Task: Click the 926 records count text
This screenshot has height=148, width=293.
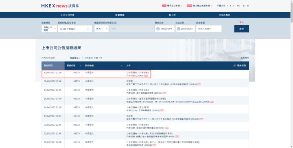Action: (48, 58)
